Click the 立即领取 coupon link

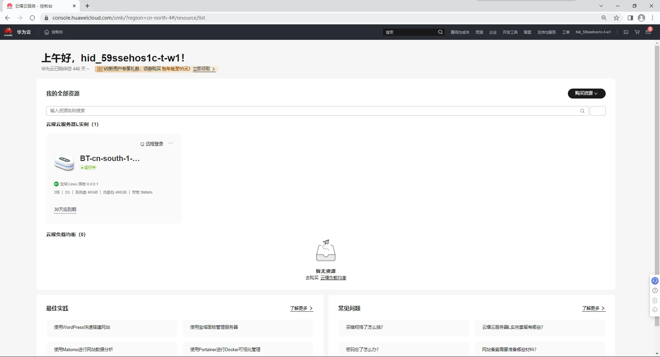click(x=204, y=69)
